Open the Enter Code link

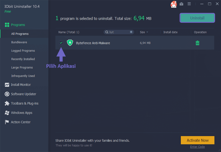[197, 147]
